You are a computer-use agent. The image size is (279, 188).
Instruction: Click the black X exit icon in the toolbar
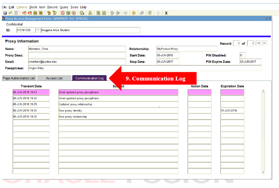(x=166, y=13)
